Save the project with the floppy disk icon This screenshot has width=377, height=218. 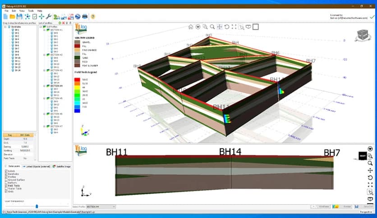pos(19,17)
